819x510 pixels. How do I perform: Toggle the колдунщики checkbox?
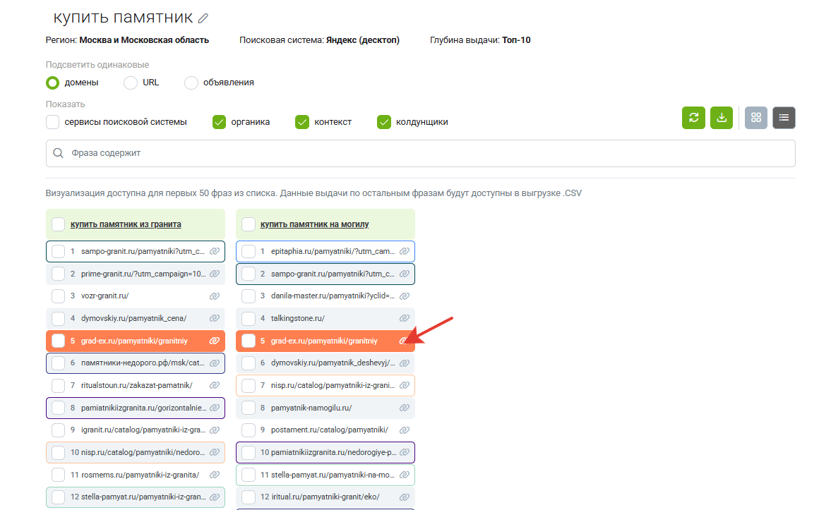coord(384,122)
